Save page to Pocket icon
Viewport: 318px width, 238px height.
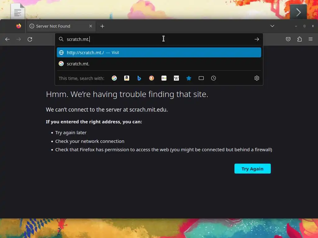[x=288, y=39]
